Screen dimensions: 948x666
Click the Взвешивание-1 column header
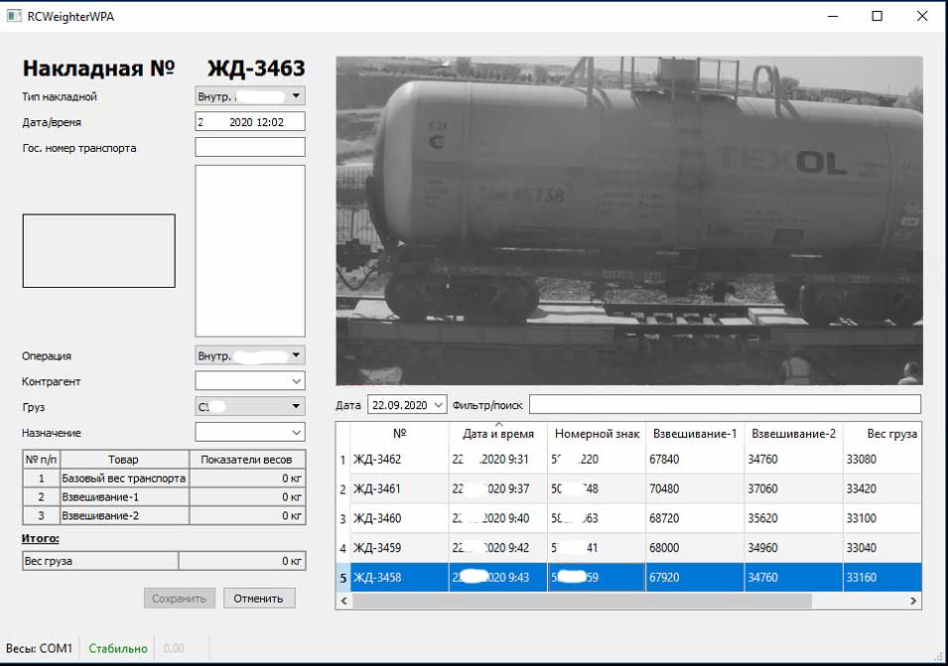click(695, 434)
